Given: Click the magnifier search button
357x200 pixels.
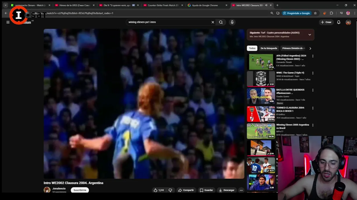Looking at the screenshot, I should tap(221, 22).
